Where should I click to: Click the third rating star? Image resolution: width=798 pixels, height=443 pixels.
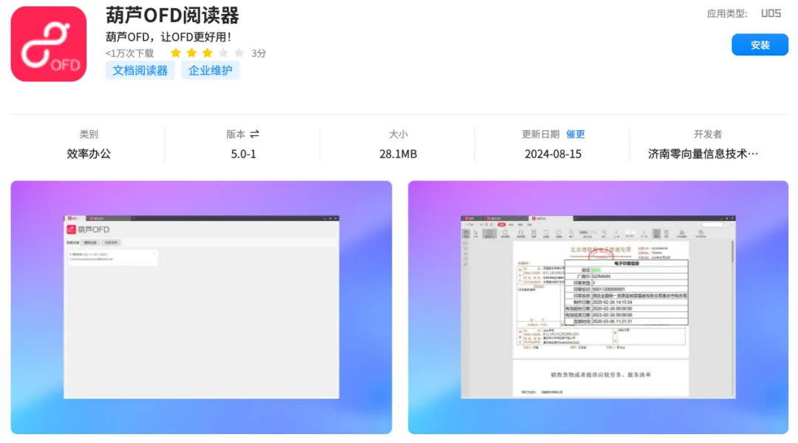[x=207, y=53]
